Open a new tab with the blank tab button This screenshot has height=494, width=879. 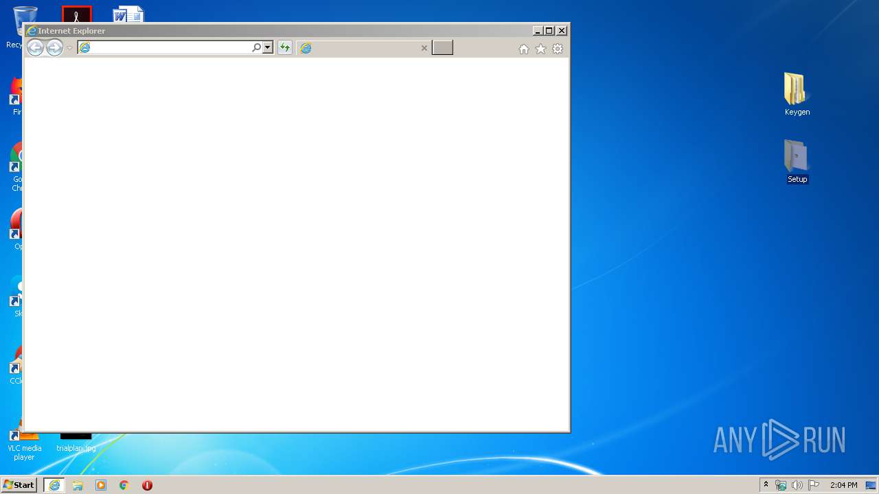pos(442,47)
